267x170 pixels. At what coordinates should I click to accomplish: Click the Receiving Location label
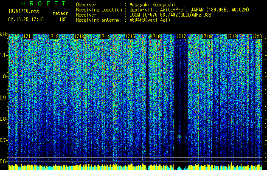[99, 10]
